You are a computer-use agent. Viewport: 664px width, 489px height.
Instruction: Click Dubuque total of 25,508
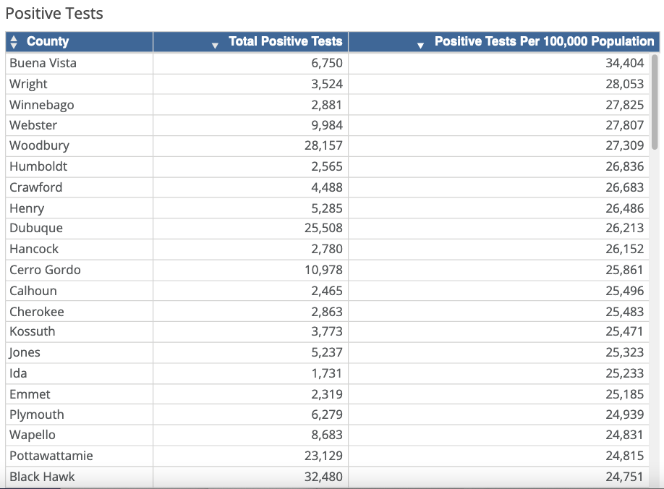pos(323,228)
